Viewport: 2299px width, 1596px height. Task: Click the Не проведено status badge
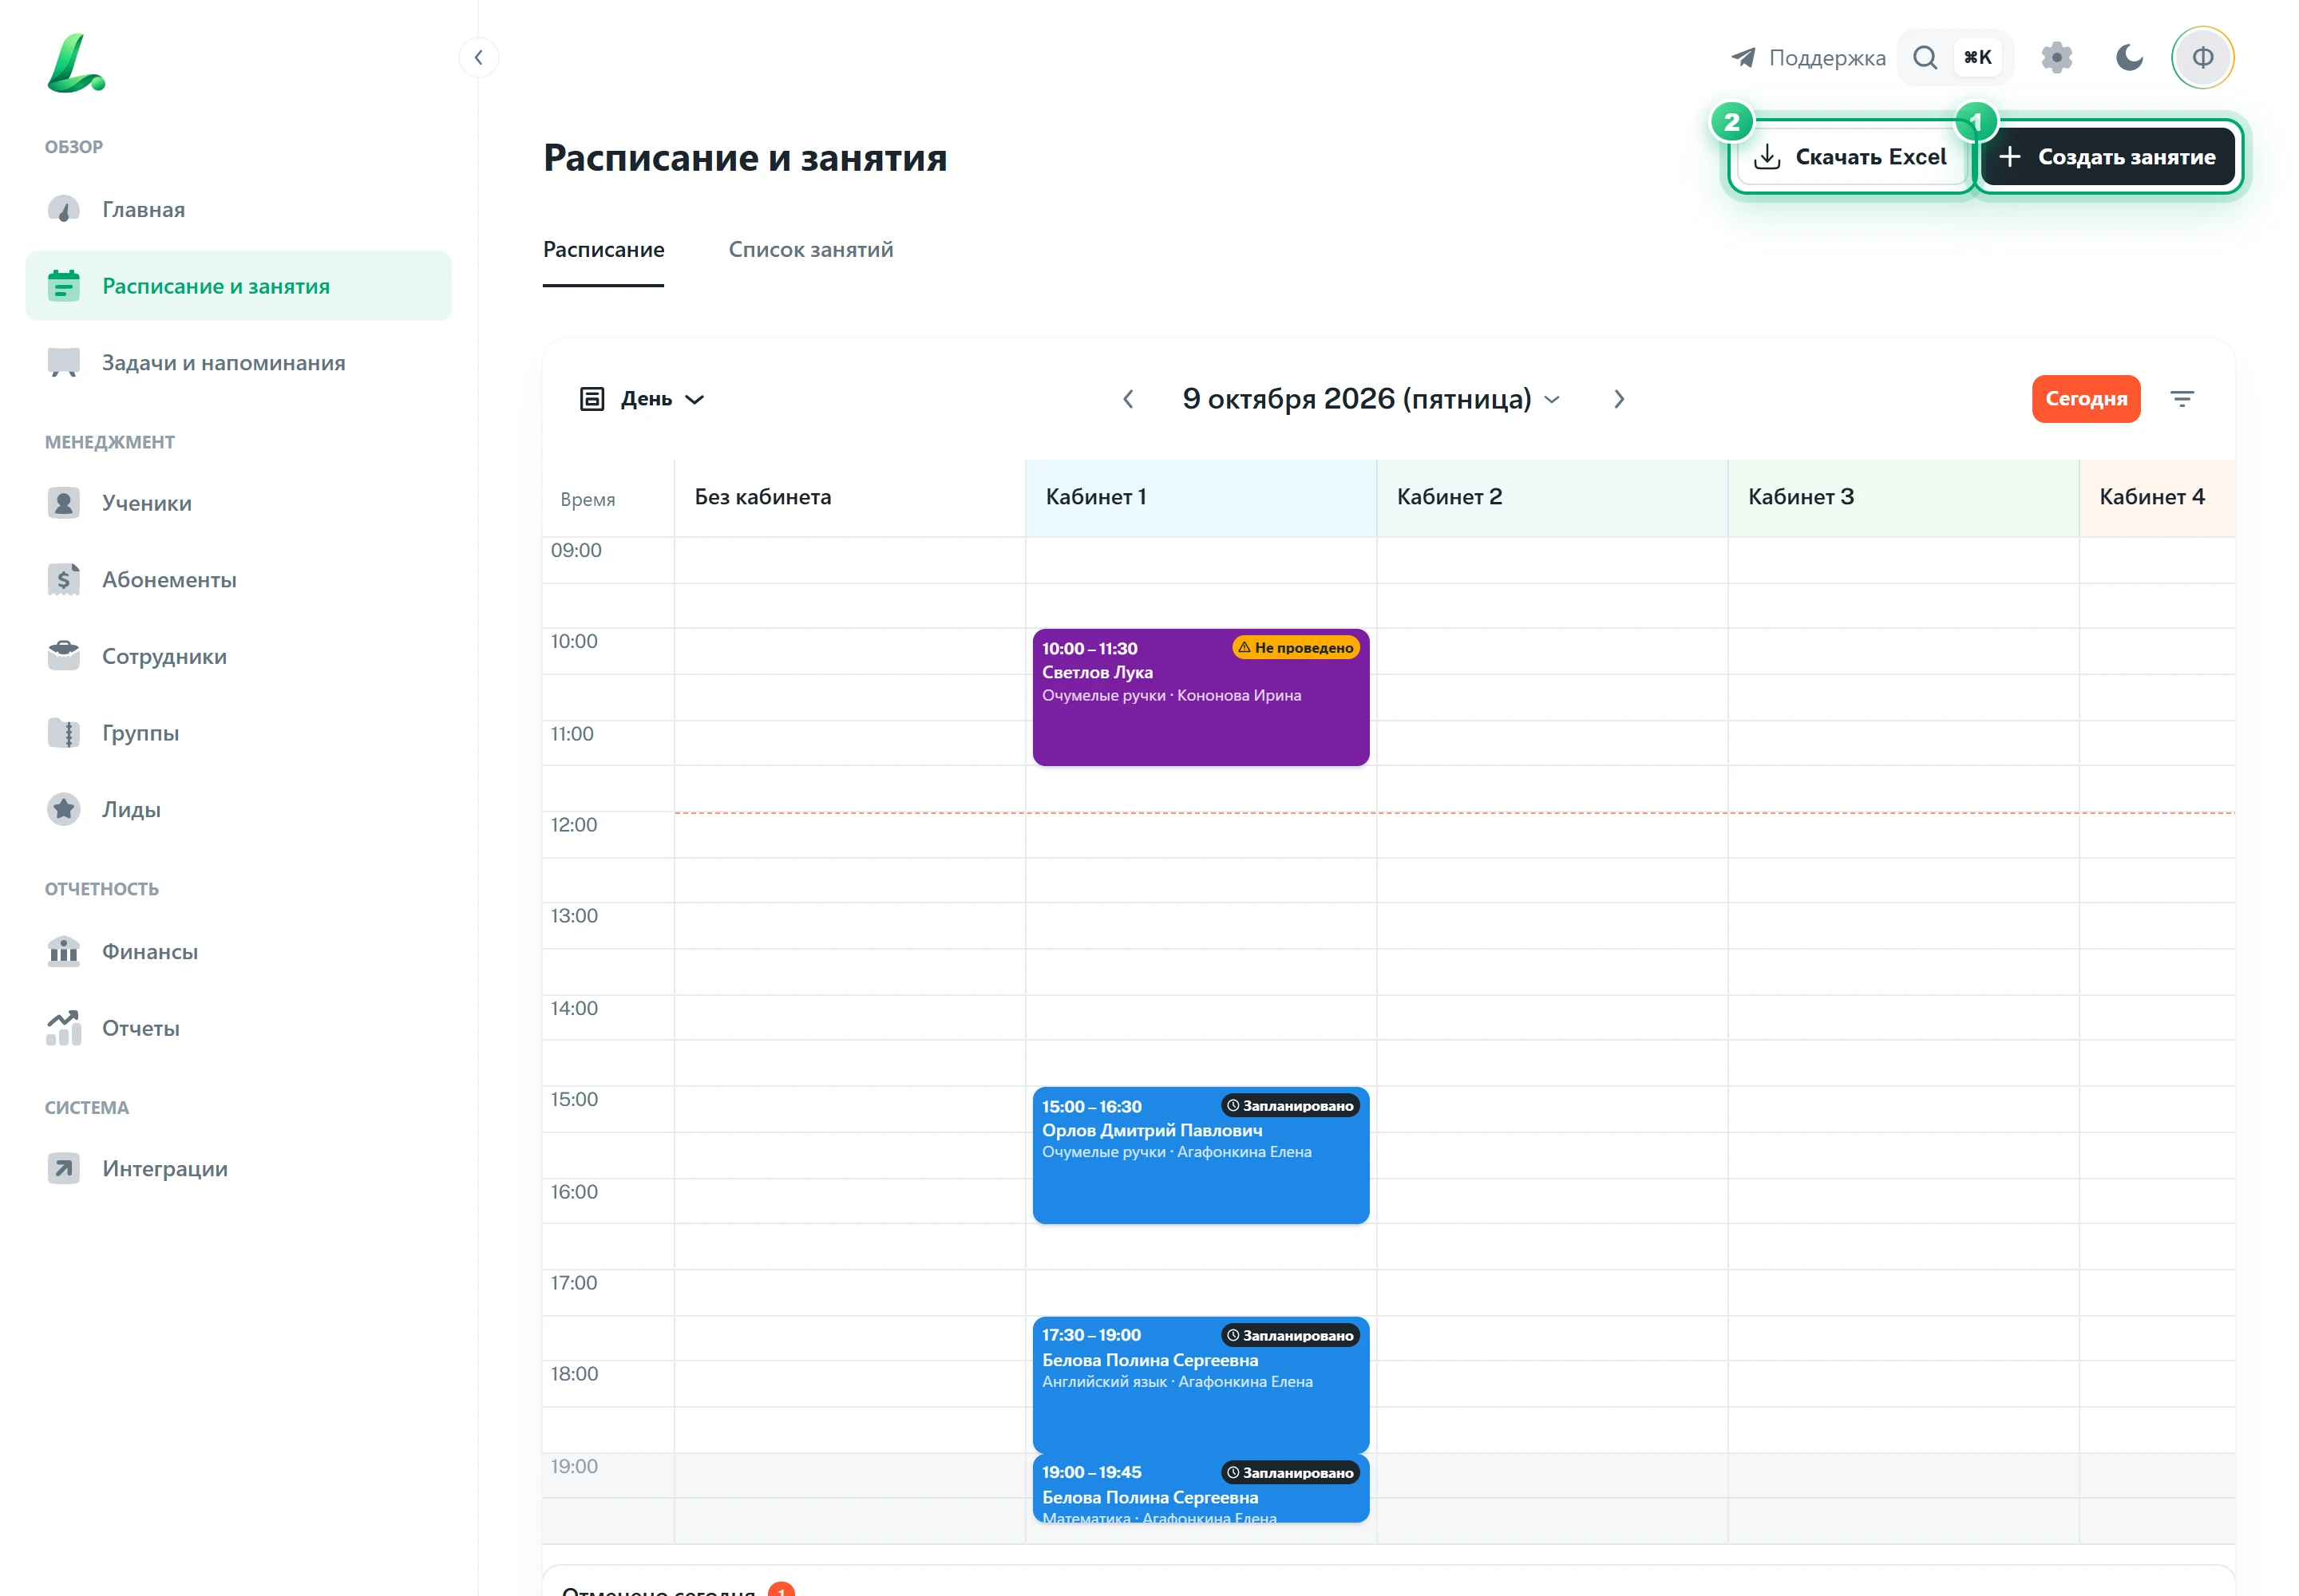(1296, 648)
